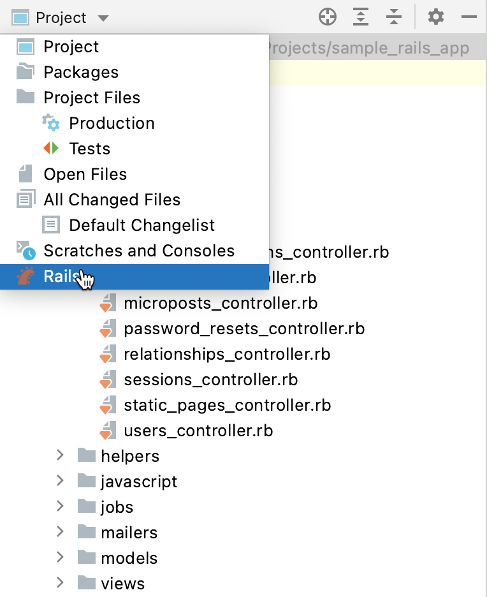Click the Ruby icon beside microposts_controller.rb
Screen dimensions: 487x597
coord(107,303)
